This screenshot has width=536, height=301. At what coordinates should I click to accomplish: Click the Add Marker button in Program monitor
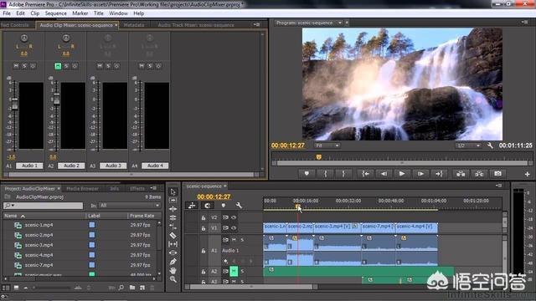pyautogui.click(x=307, y=174)
